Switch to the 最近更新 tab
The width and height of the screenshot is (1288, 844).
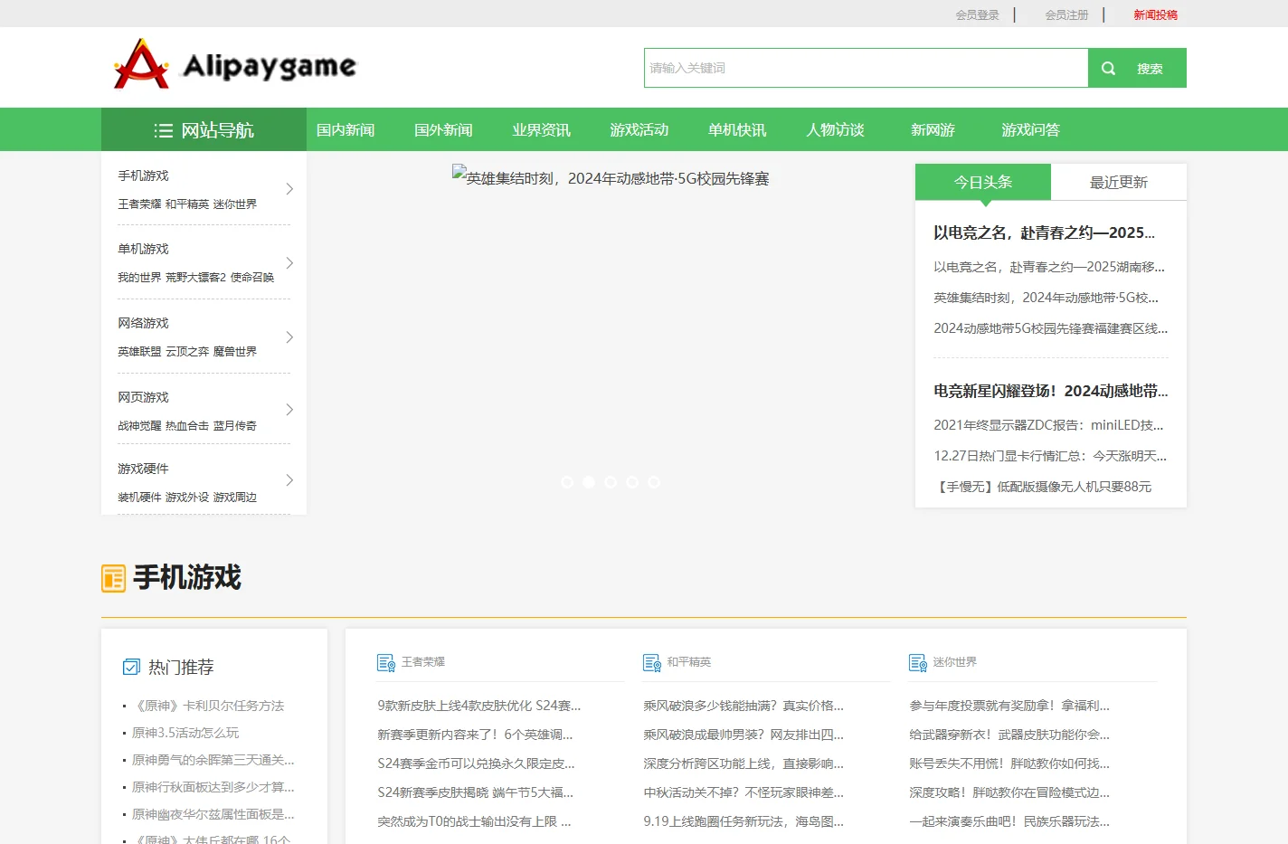click(x=1119, y=182)
